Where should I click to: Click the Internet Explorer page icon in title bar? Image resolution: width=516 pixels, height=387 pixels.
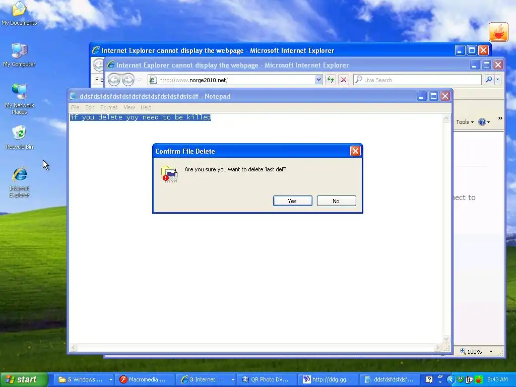[111, 65]
